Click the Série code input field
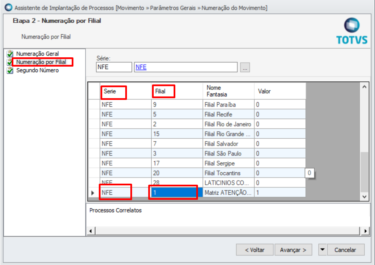The image size is (375, 265). click(x=114, y=67)
